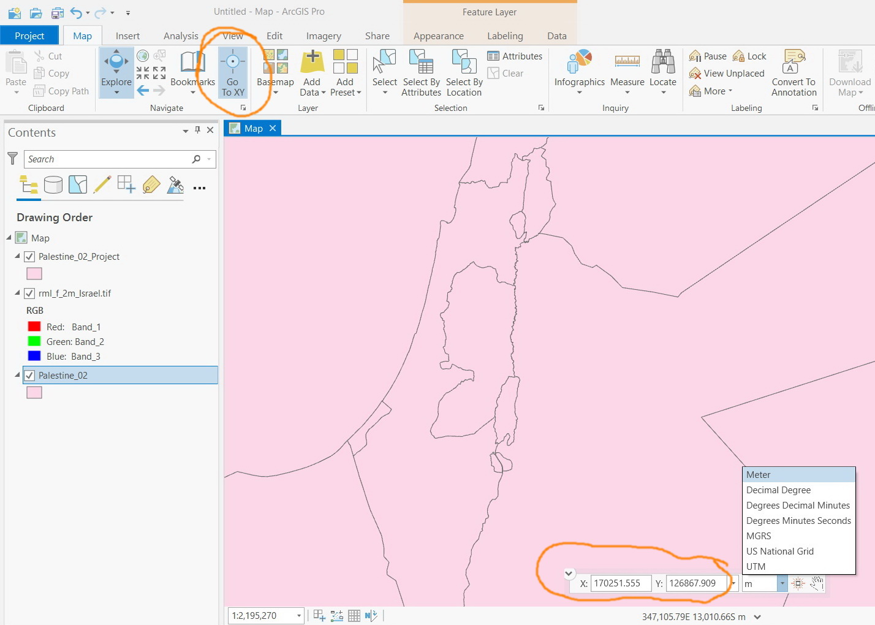Click the Lock labels button
This screenshot has height=625, width=875.
(x=749, y=56)
